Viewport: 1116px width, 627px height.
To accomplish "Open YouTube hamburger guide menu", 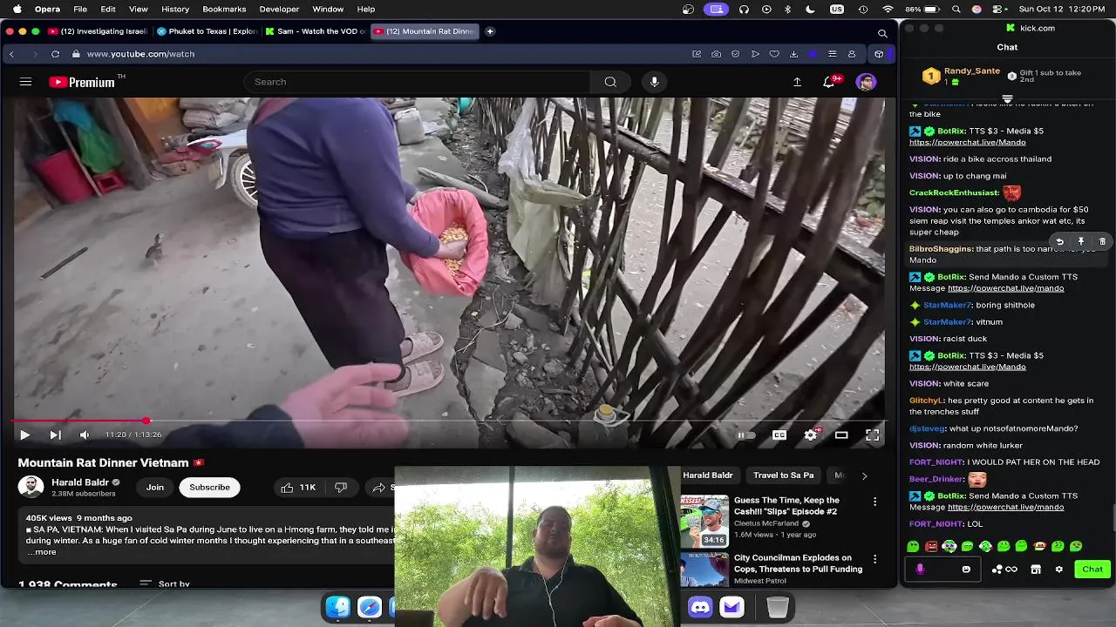I will (x=25, y=82).
